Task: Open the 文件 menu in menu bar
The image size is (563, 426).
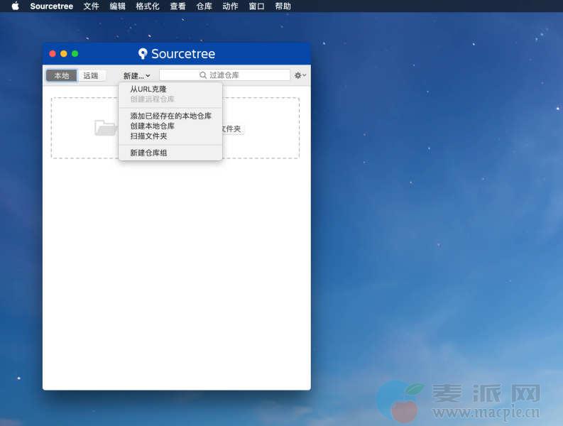Action: click(91, 6)
